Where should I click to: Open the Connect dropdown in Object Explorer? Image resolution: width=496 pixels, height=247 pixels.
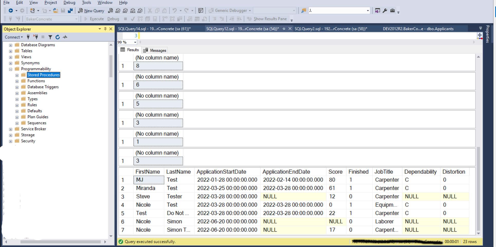pos(14,37)
